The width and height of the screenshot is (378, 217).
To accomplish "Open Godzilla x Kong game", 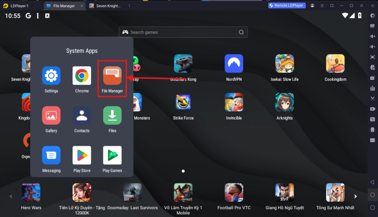I will coord(183,64).
